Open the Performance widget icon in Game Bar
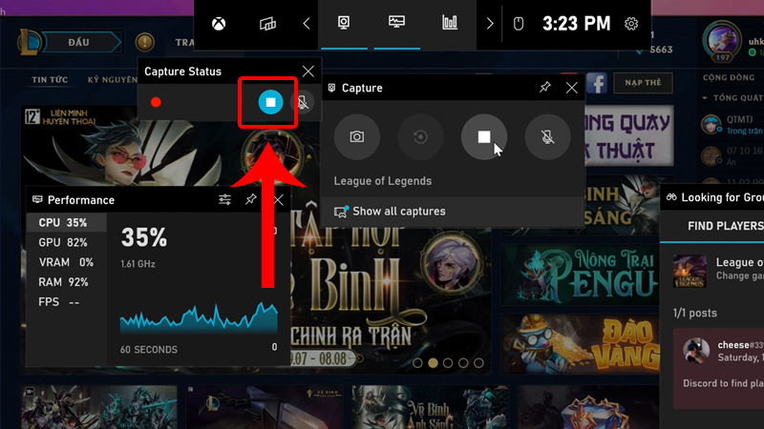Image resolution: width=764 pixels, height=429 pixels. click(x=396, y=24)
